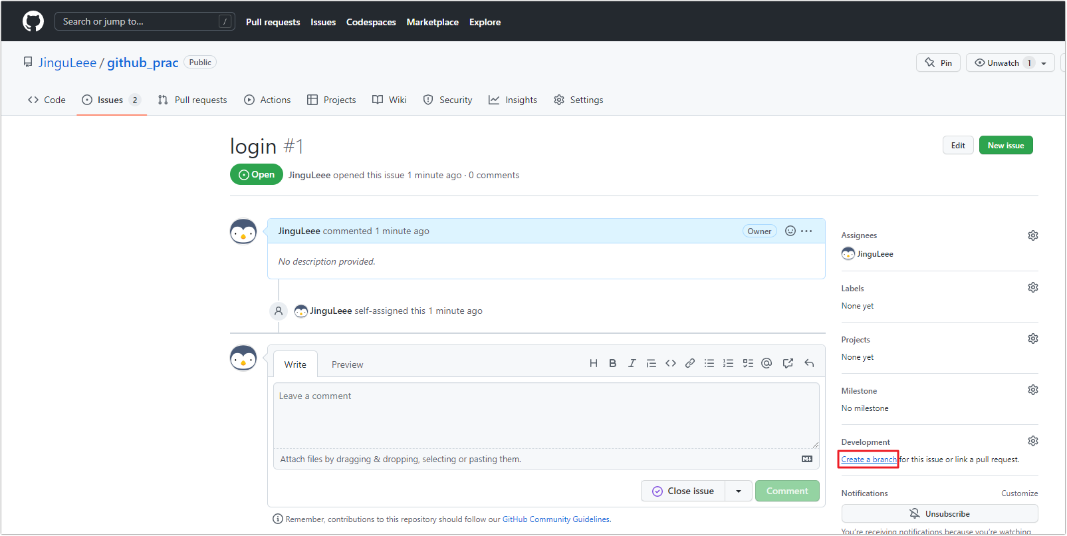Open Issues in the top navigation
Image resolution: width=1067 pixels, height=536 pixels.
323,22
